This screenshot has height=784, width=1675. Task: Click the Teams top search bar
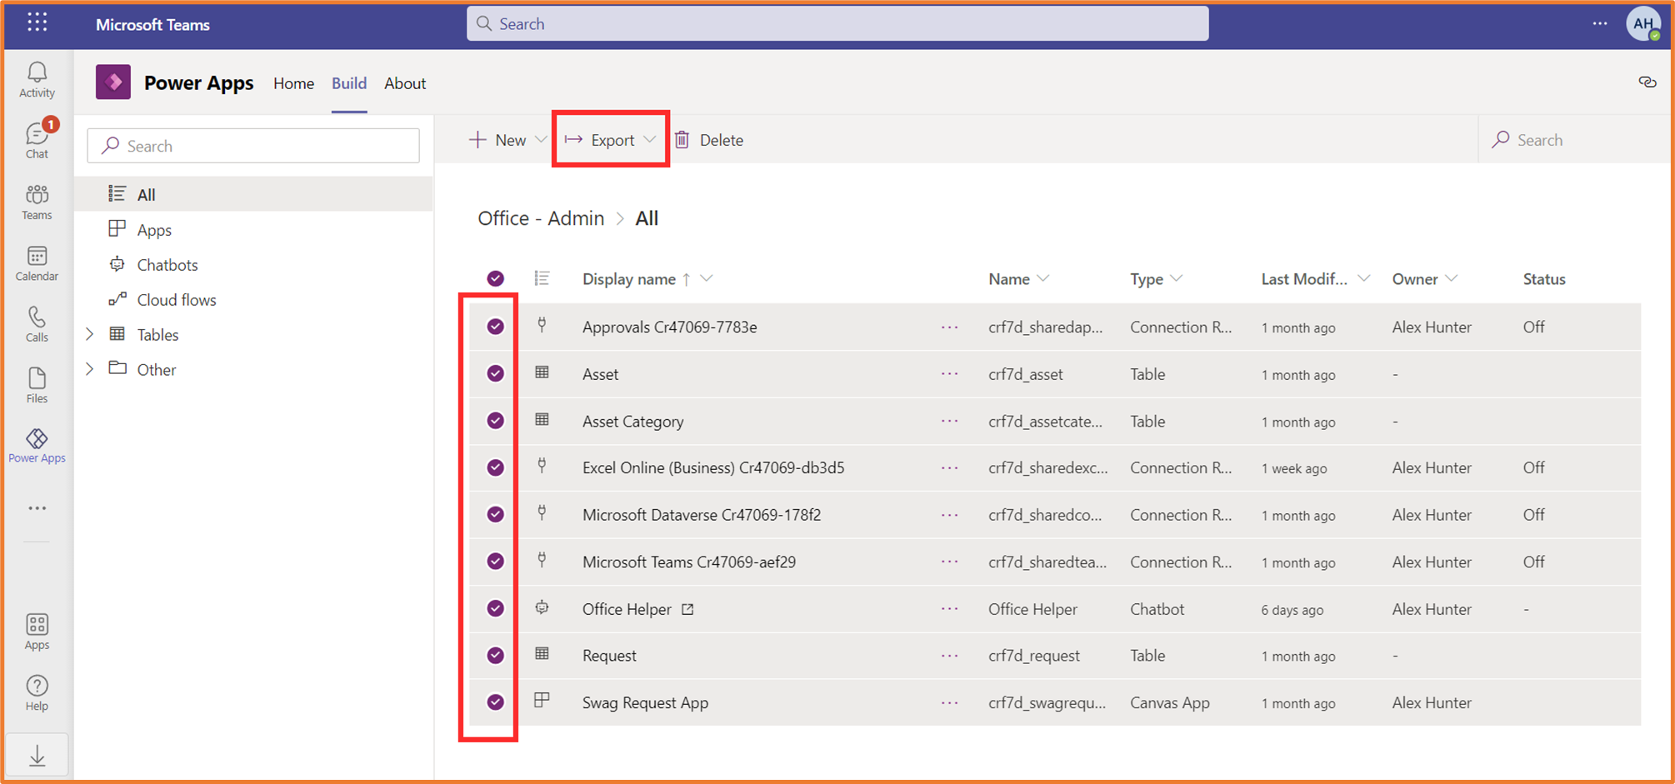click(x=837, y=23)
